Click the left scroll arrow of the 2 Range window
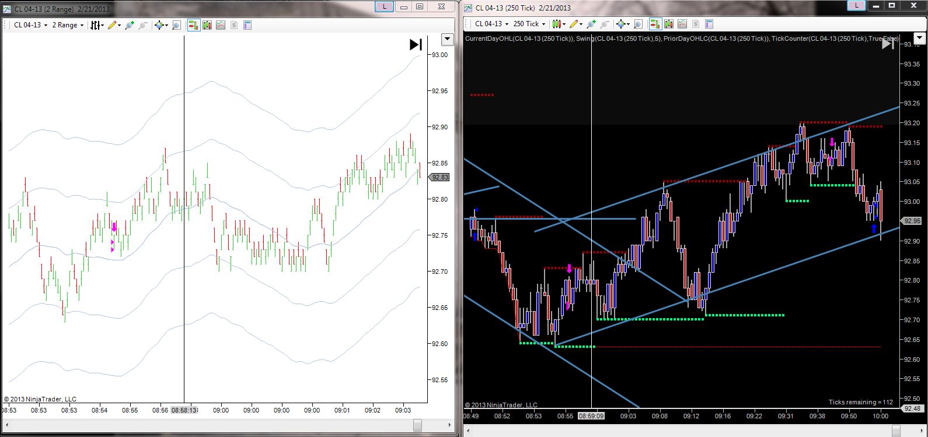The height and width of the screenshot is (437, 928). [6, 425]
